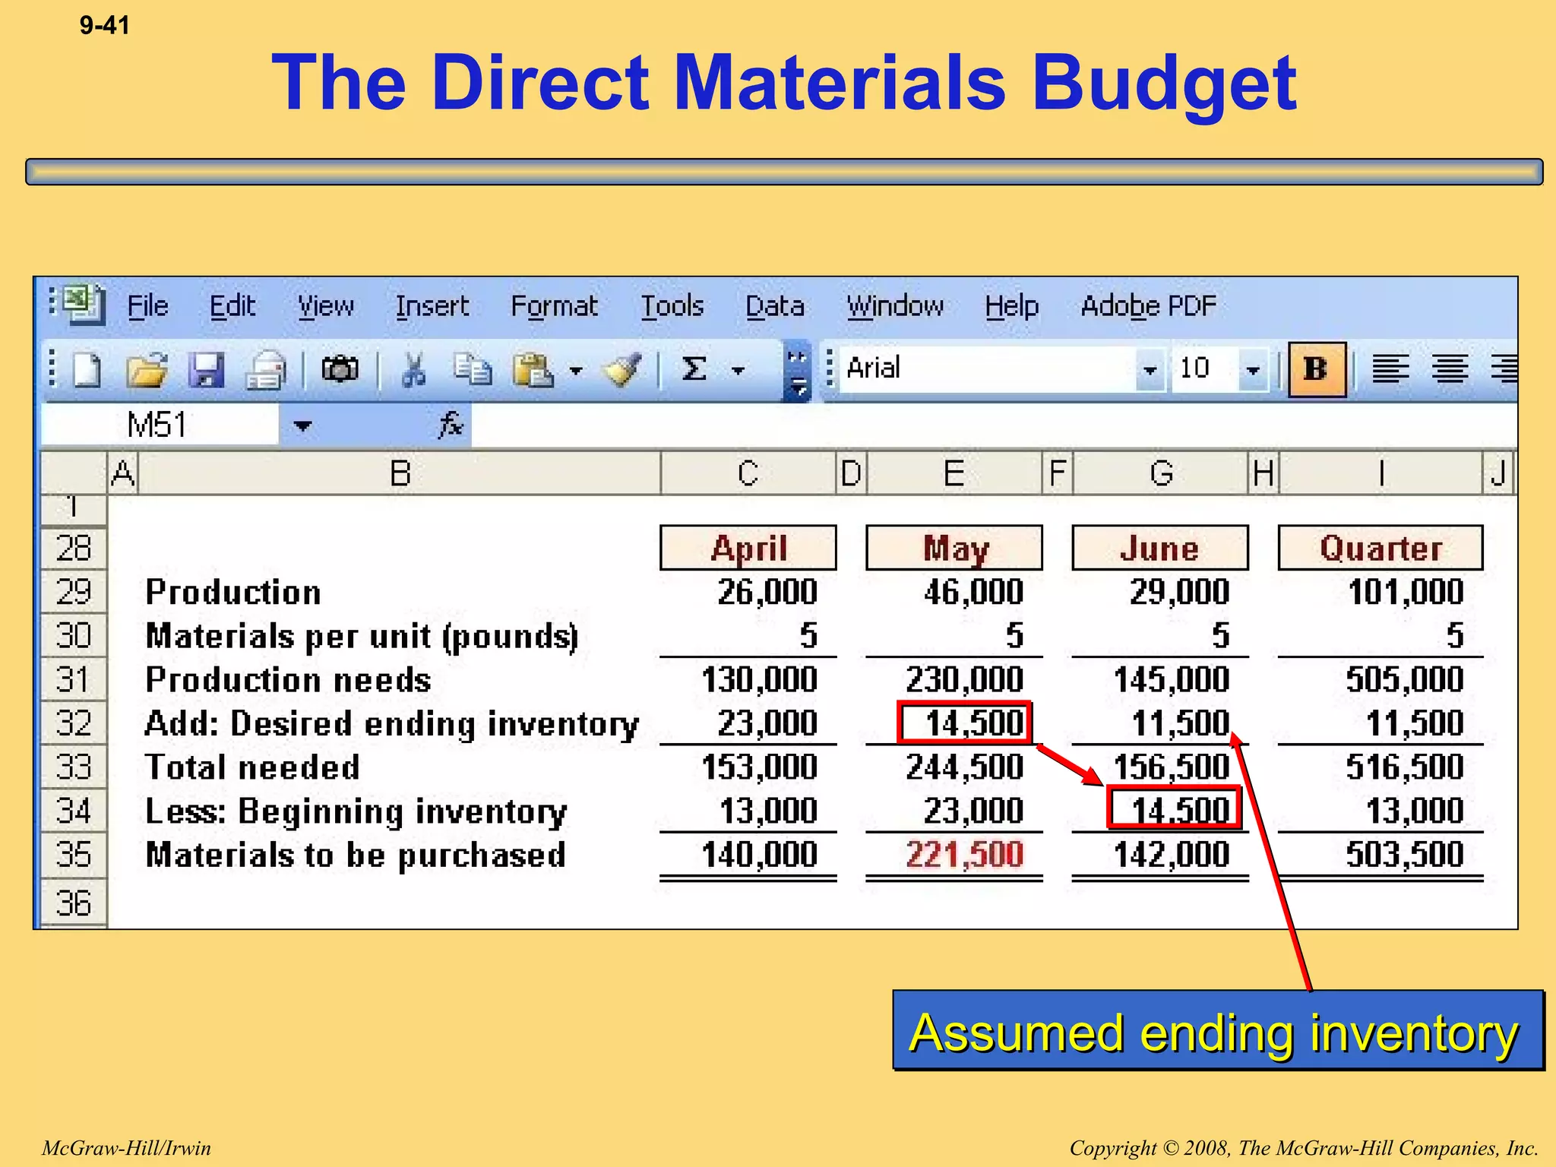
Task: Select column C header
Action: click(x=748, y=473)
